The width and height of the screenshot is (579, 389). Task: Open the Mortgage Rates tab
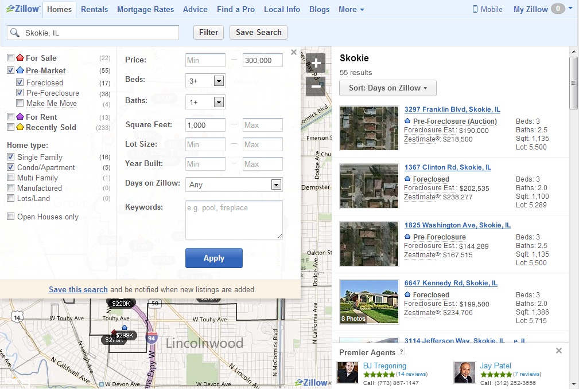146,9
